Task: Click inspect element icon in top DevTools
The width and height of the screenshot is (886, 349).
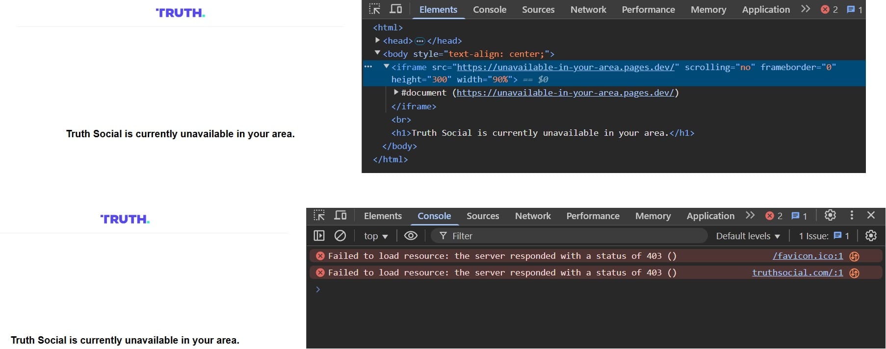Action: coord(375,9)
